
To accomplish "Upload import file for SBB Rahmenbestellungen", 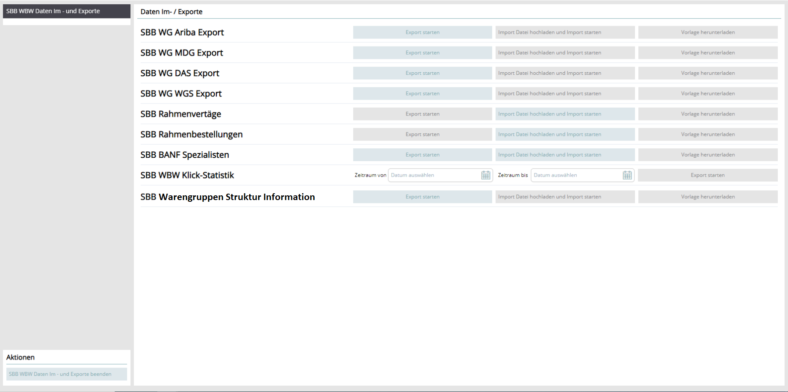I will [x=565, y=134].
